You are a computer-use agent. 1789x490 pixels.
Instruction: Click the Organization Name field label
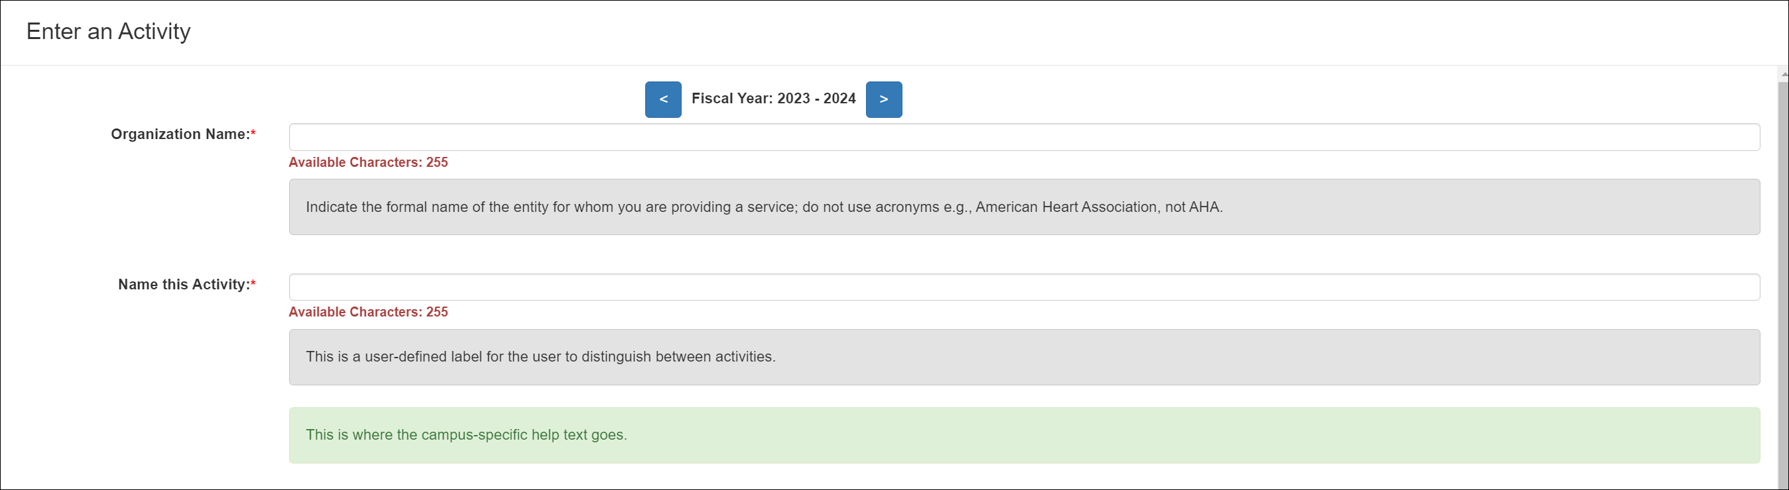178,134
